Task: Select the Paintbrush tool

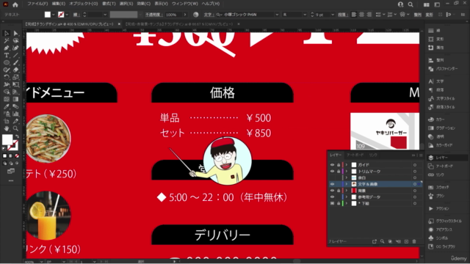Action: (15, 62)
